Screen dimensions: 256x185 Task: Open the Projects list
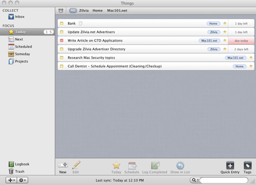click(18, 61)
